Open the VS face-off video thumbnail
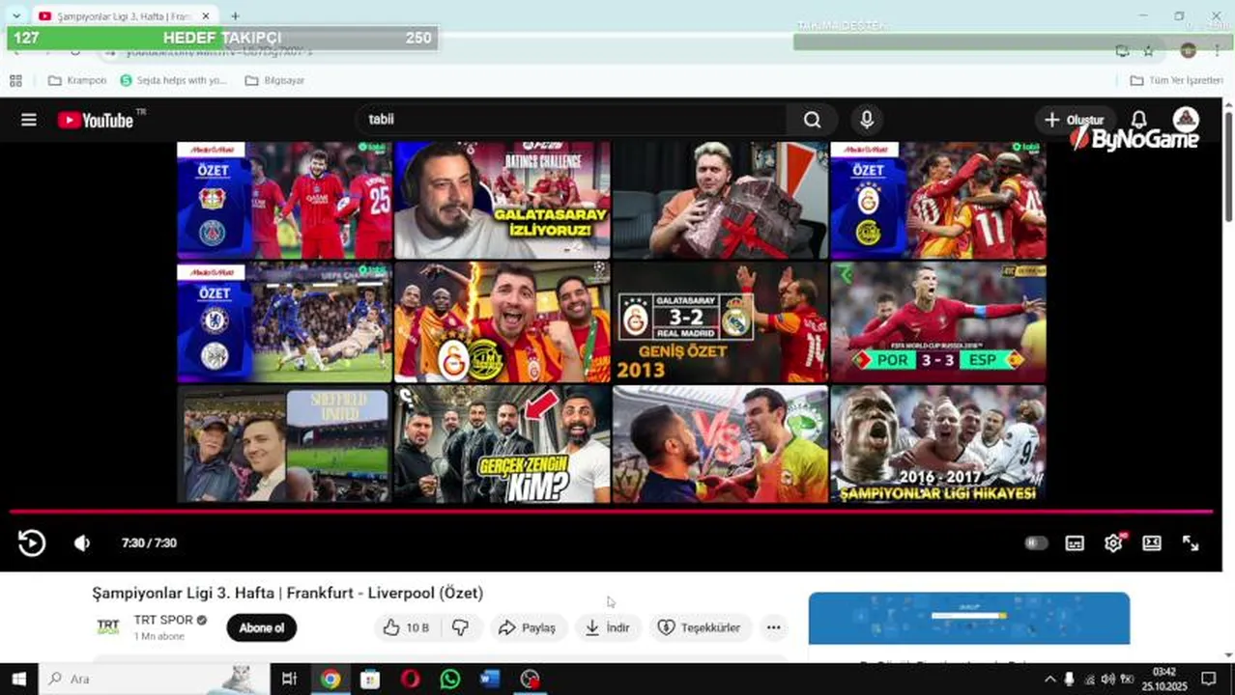The image size is (1235, 695). click(x=720, y=444)
